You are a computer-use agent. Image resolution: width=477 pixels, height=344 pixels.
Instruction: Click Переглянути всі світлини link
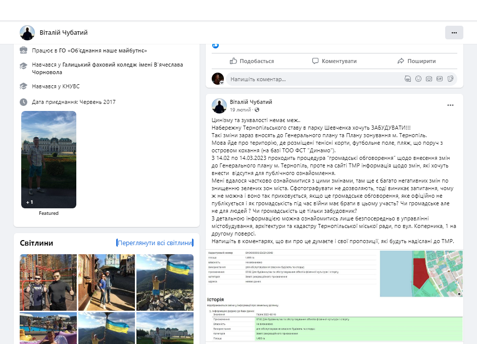point(155,243)
